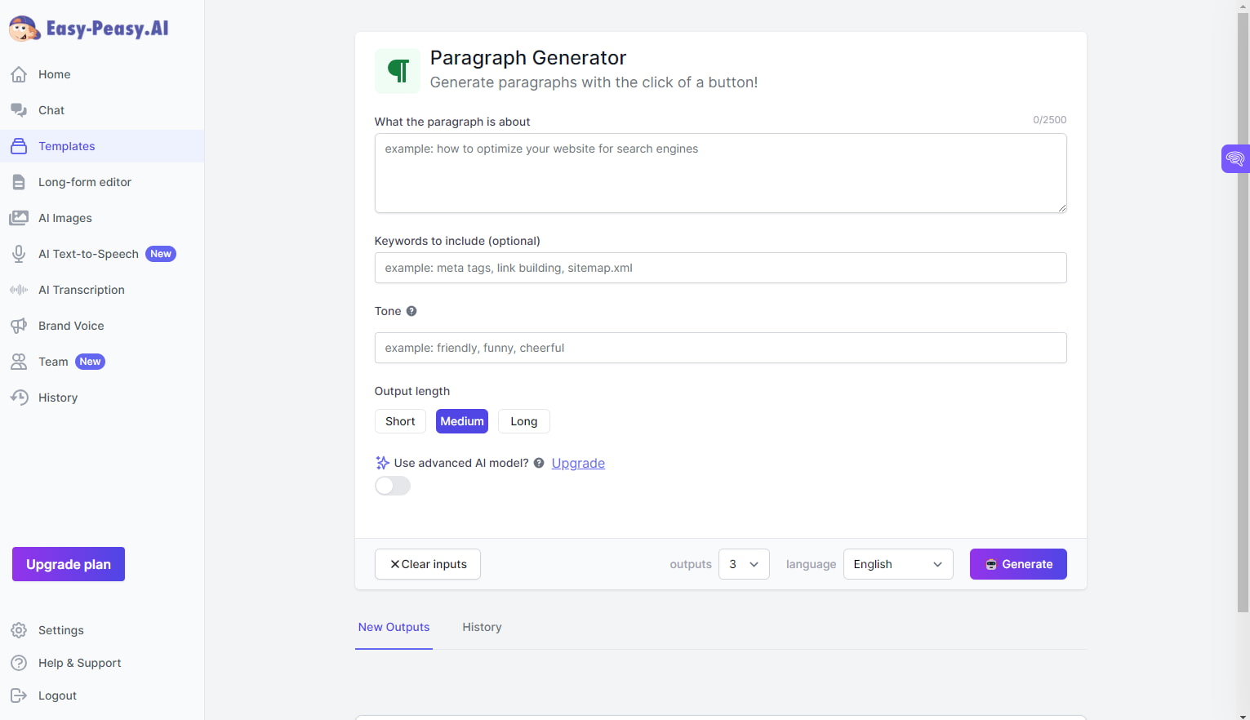Open Chat via speech bubble icon
The height and width of the screenshot is (720, 1250).
click(19, 110)
